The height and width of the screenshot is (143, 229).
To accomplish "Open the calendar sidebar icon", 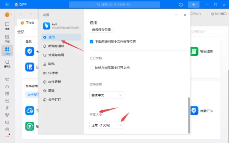I will (x=7, y=94).
